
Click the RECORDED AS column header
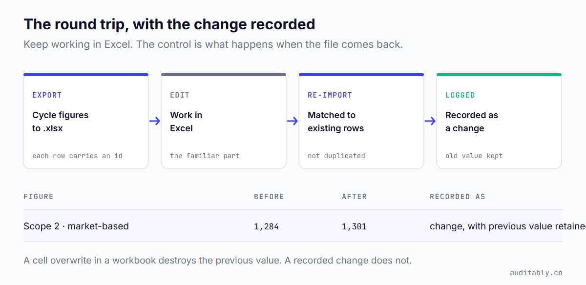coord(458,197)
